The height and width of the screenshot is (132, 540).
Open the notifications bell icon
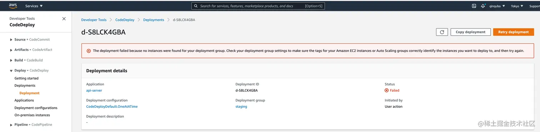click(483, 6)
